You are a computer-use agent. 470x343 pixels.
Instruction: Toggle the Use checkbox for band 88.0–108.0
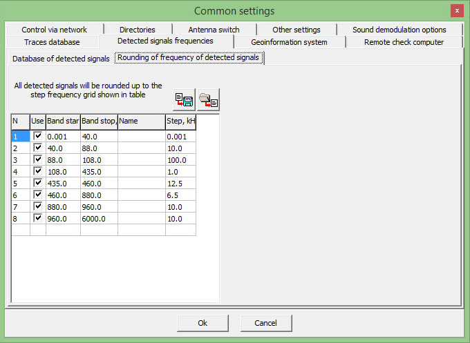point(38,159)
